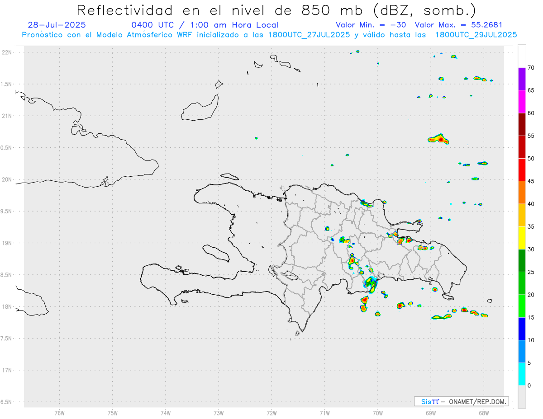Click the "7.5N" latitude tick label
This screenshot has width=543, height=419.
pyautogui.click(x=7, y=339)
